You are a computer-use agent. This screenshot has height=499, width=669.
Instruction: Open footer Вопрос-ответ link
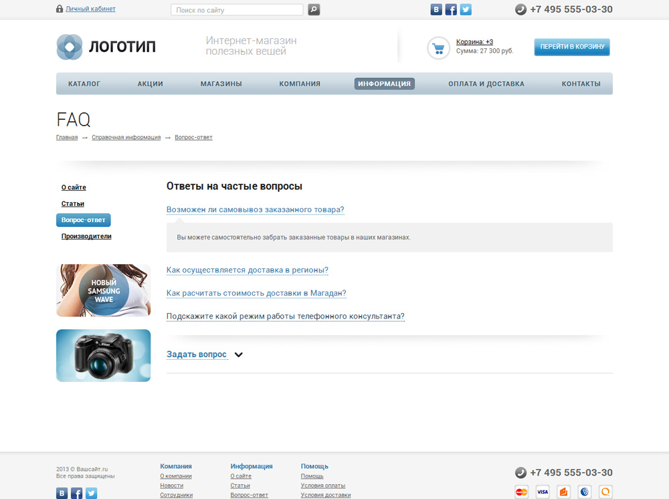click(x=249, y=495)
